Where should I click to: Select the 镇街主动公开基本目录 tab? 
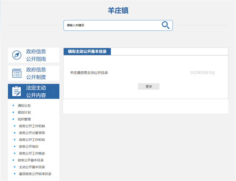[87, 52]
